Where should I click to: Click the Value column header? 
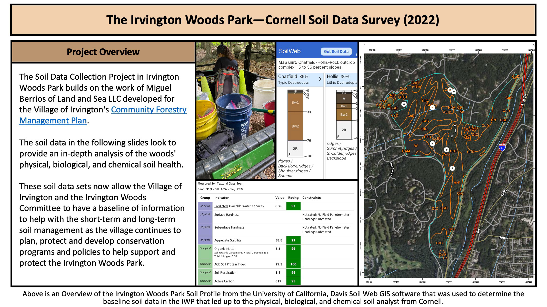point(280,198)
